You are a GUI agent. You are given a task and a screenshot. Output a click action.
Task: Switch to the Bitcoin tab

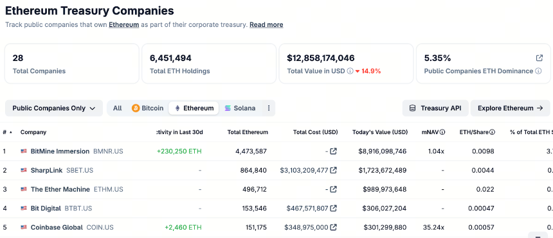click(148, 108)
